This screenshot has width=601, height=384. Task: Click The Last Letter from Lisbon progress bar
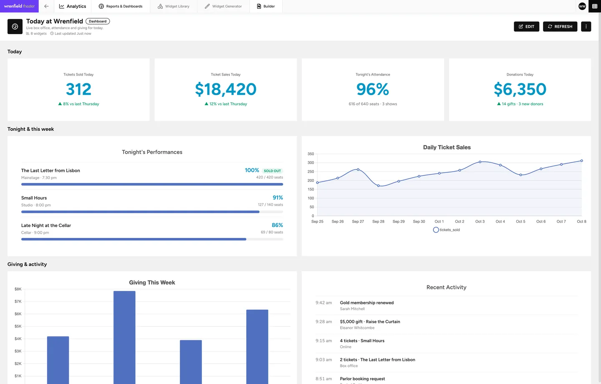click(152, 184)
